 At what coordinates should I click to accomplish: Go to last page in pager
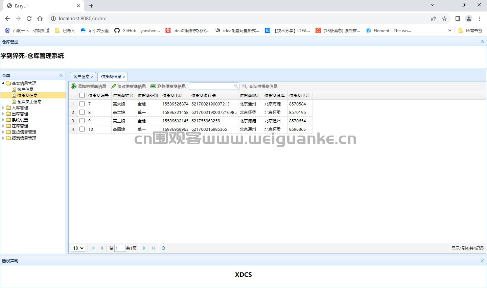pyautogui.click(x=153, y=248)
